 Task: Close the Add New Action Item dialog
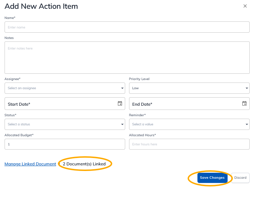coord(245,6)
